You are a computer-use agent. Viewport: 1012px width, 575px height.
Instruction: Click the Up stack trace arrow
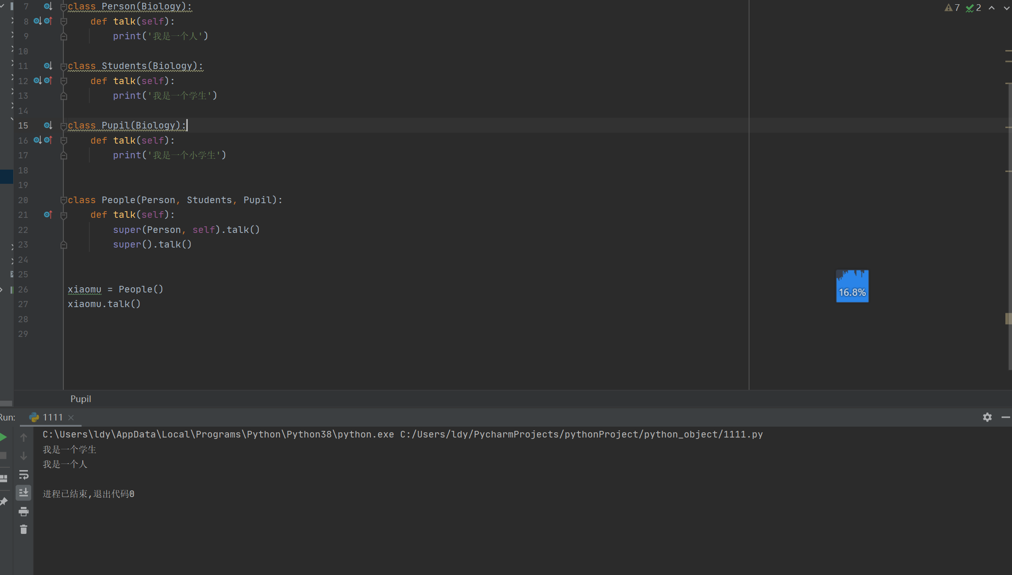pyautogui.click(x=24, y=438)
